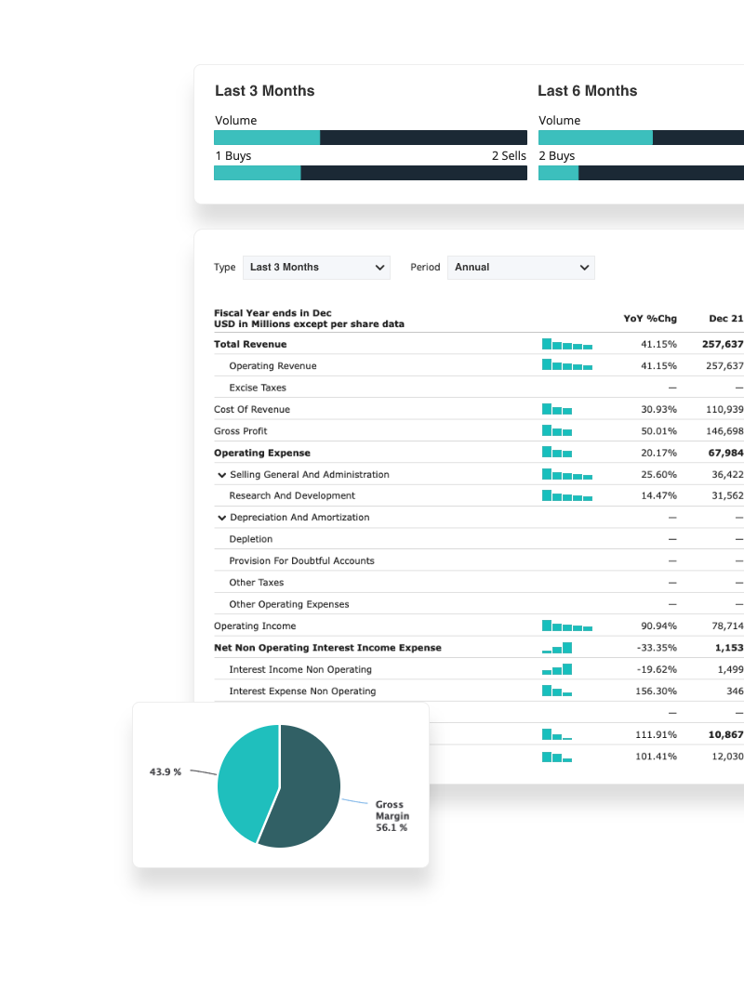Click the Total Revenue sparkline bar chart
The height and width of the screenshot is (988, 744).
click(x=566, y=345)
